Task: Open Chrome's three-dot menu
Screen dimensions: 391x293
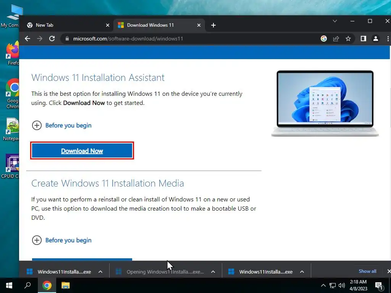Action: [388, 39]
